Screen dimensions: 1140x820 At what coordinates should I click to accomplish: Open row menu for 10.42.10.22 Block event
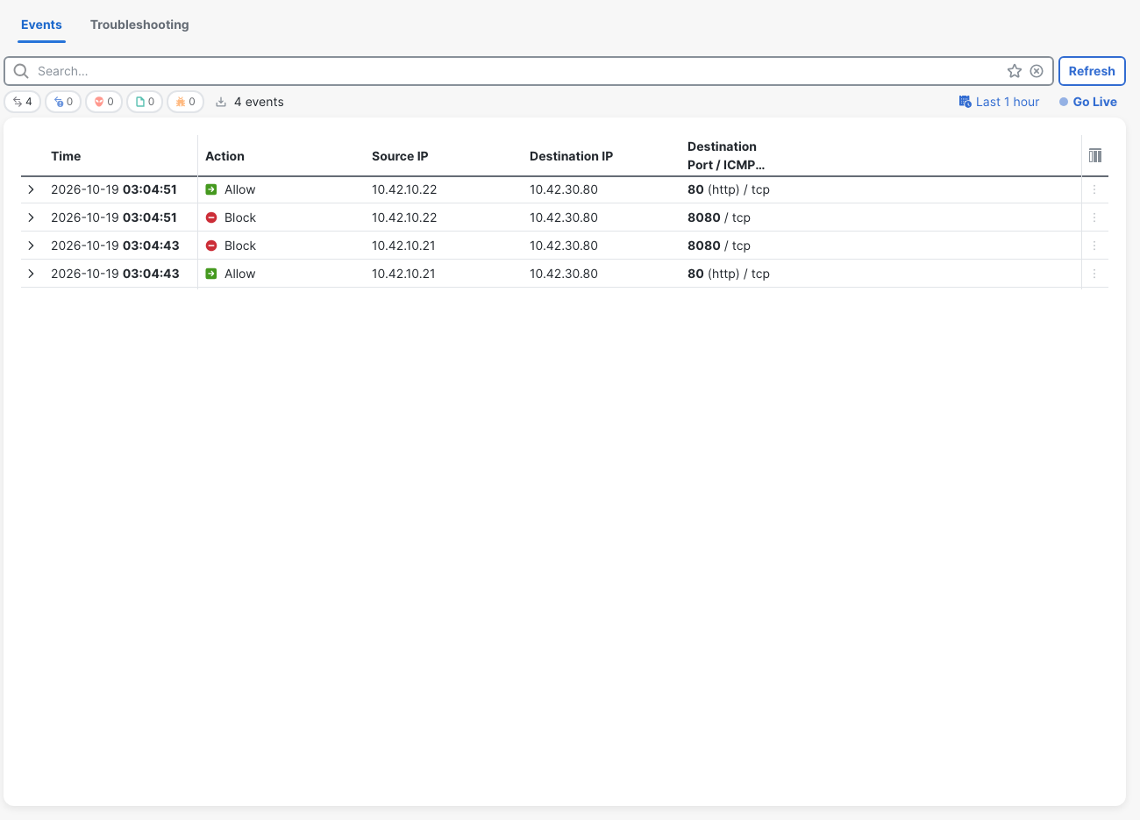click(x=1094, y=217)
